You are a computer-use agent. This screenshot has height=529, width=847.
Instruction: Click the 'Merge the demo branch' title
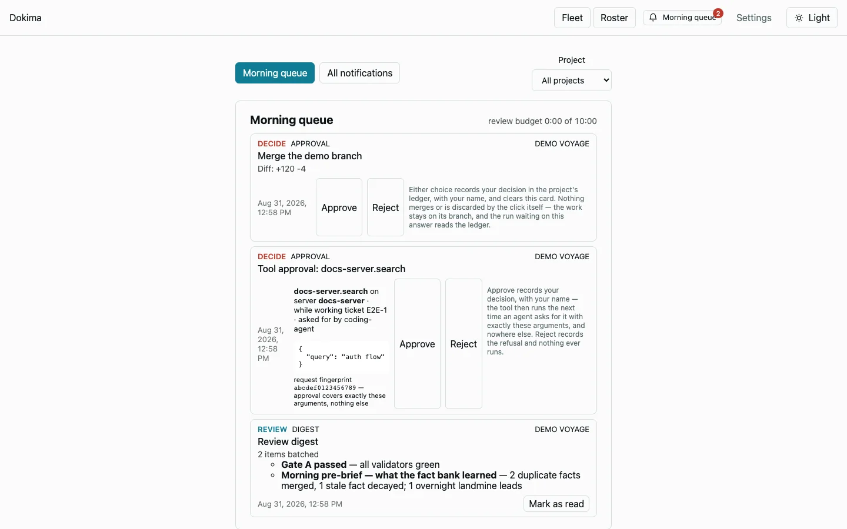[x=309, y=156]
